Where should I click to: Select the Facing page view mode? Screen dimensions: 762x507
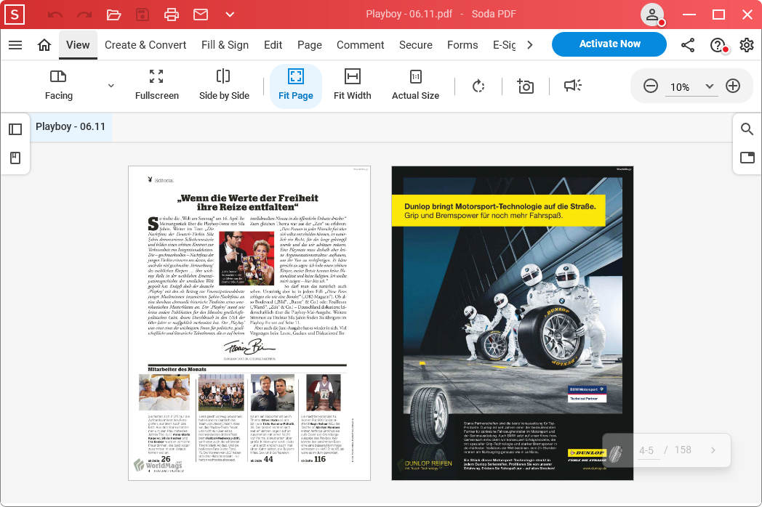pyautogui.click(x=58, y=86)
